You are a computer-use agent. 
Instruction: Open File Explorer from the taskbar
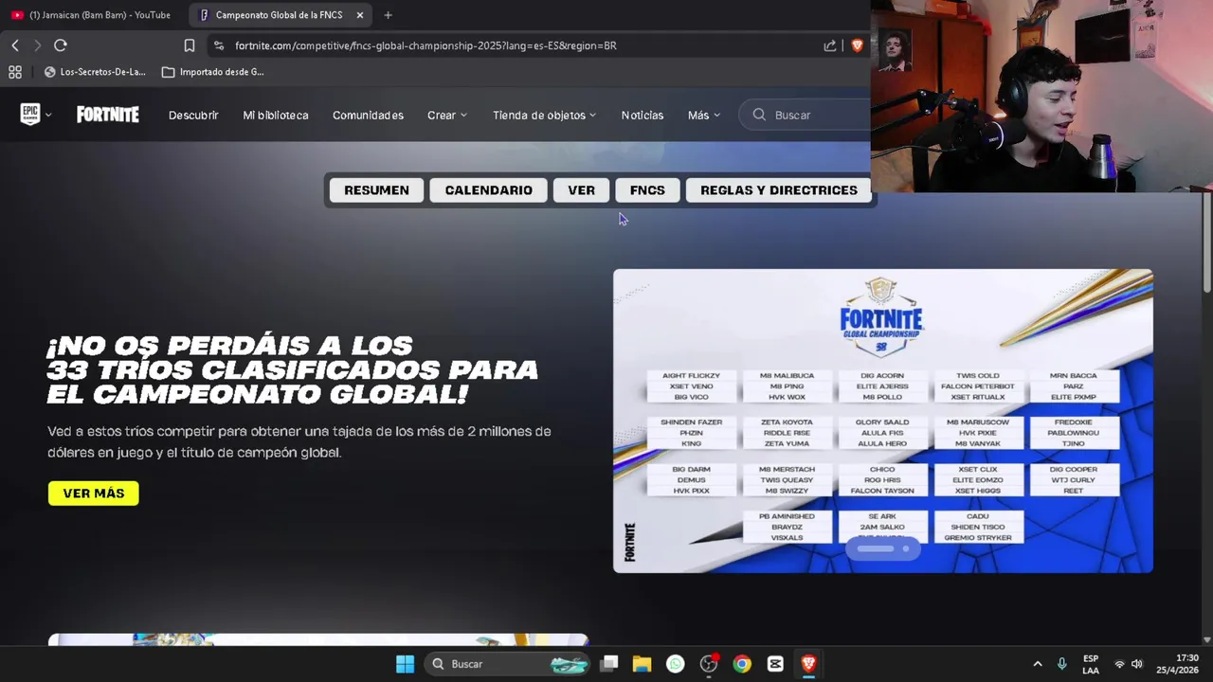pyautogui.click(x=643, y=664)
